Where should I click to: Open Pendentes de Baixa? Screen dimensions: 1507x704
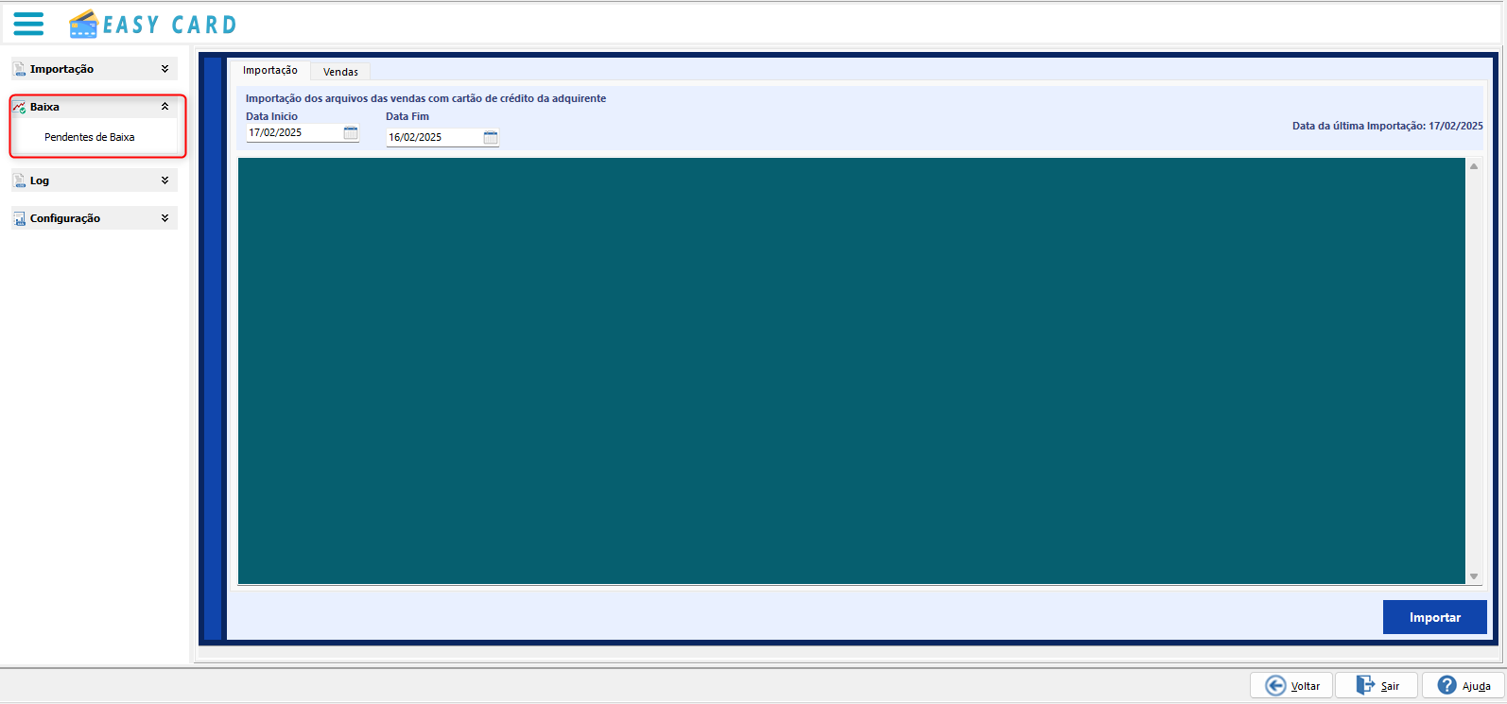(90, 137)
